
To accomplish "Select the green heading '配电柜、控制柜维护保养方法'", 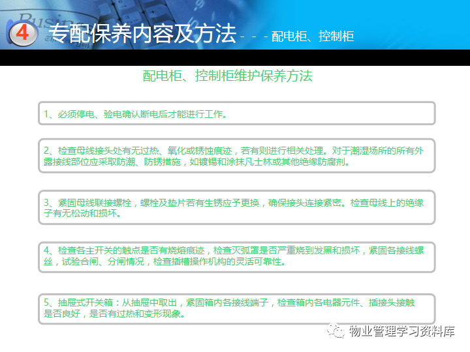I will (228, 76).
